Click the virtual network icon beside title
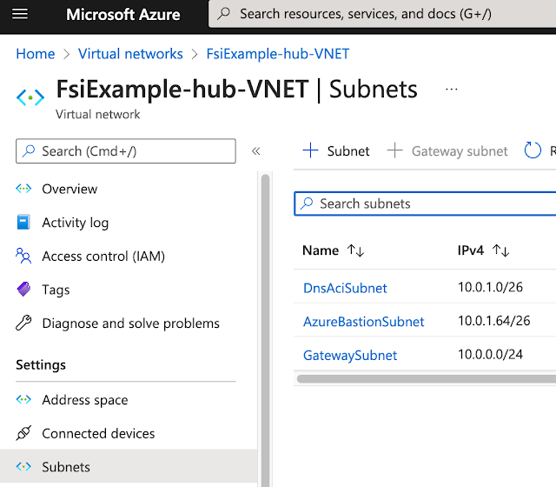 30,97
